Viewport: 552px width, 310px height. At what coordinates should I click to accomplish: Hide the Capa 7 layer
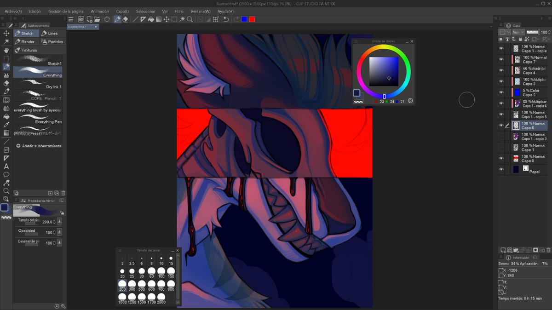(501, 59)
